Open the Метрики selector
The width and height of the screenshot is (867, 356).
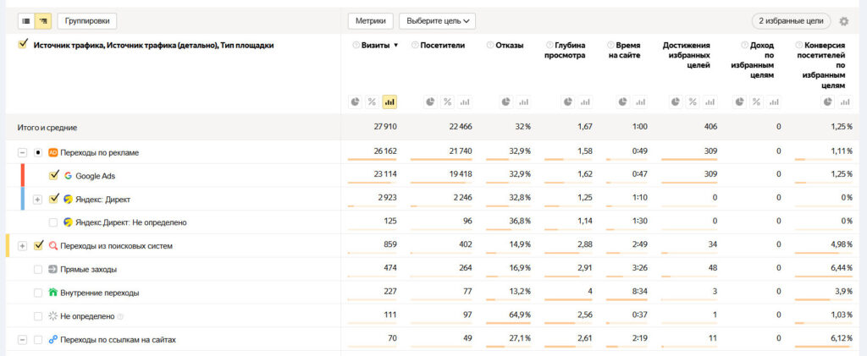371,21
